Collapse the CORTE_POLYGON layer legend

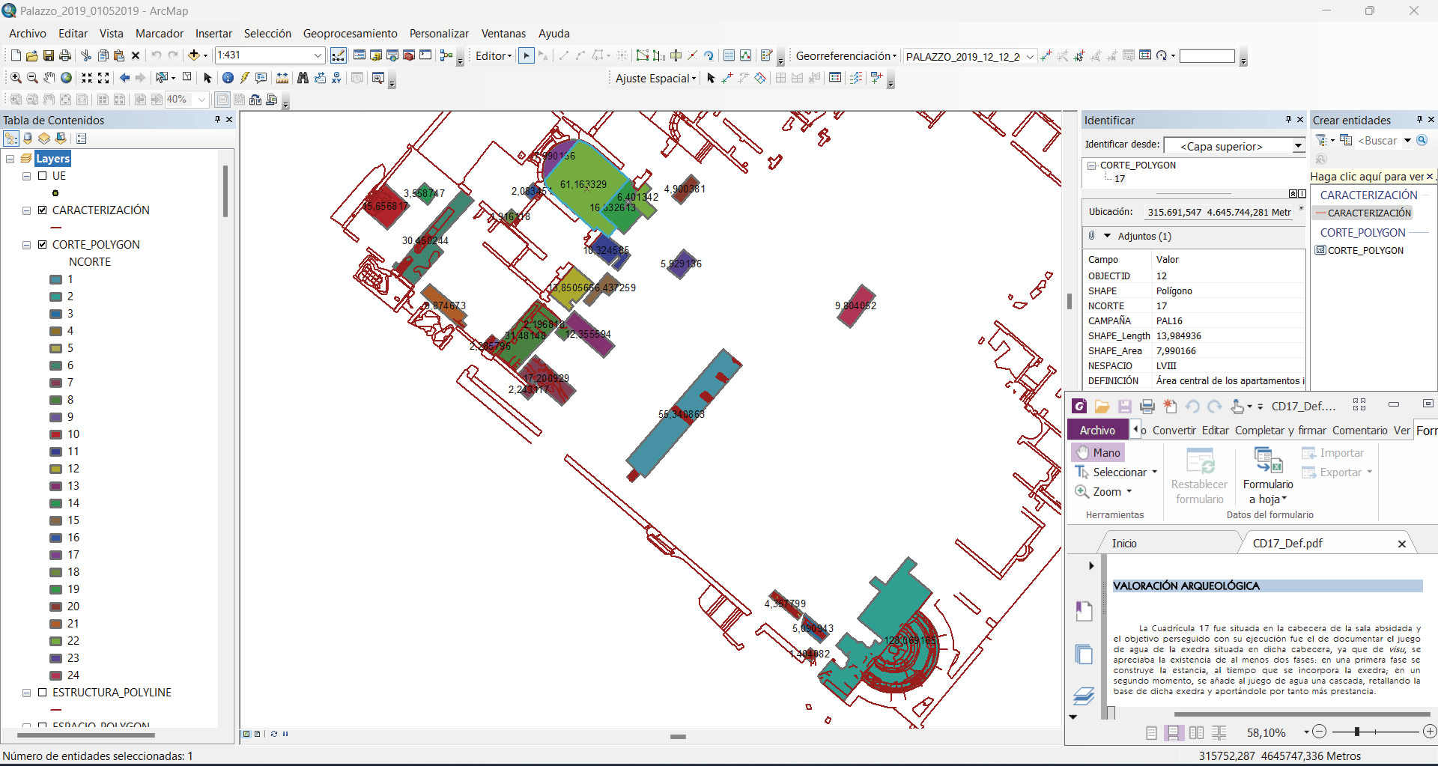[27, 245]
